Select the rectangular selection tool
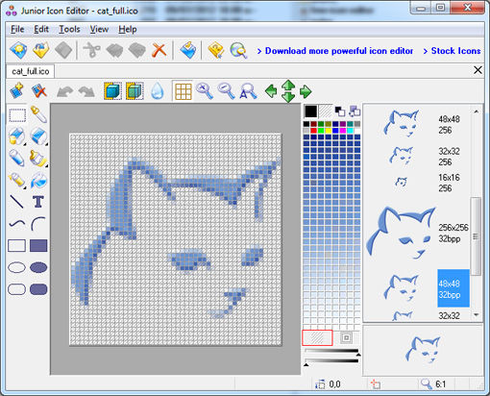 coord(17,115)
